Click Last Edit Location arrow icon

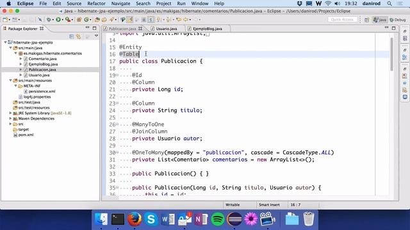(179, 20)
